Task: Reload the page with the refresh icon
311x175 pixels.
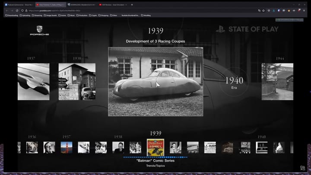Action: point(17,10)
